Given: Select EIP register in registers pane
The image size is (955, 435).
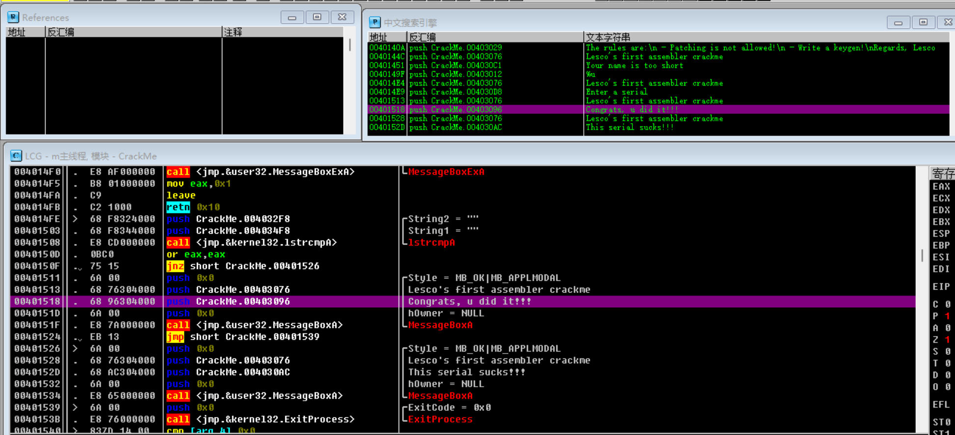Looking at the screenshot, I should point(941,286).
